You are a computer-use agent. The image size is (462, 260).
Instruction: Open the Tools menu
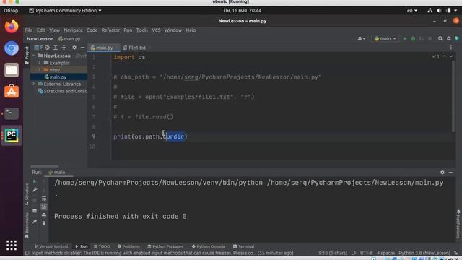[x=141, y=30]
